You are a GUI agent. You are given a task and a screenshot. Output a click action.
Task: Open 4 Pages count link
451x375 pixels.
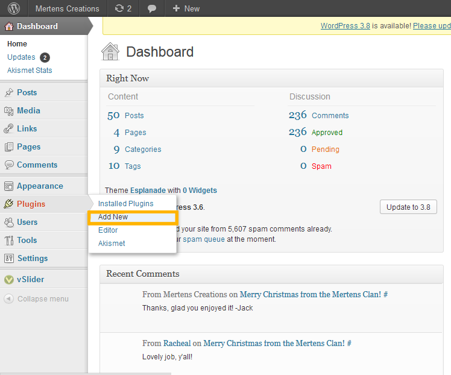coord(116,133)
